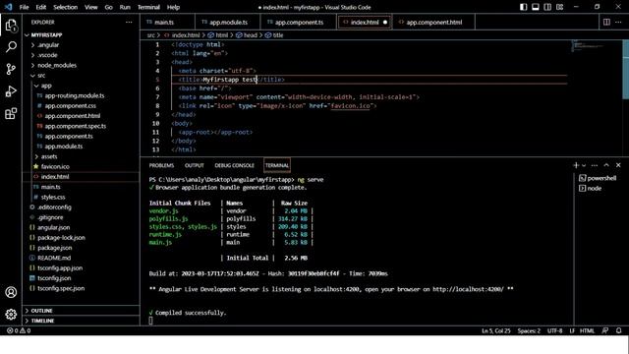Open the Run menu
Screen dimensions: 629x354
pyautogui.click(x=125, y=7)
